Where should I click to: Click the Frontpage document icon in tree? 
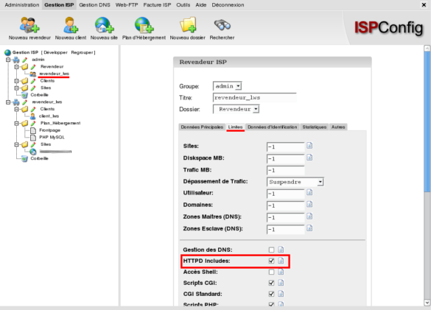pyautogui.click(x=33, y=130)
